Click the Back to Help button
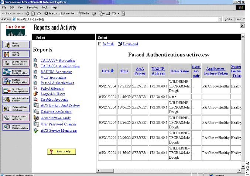 click(62, 152)
